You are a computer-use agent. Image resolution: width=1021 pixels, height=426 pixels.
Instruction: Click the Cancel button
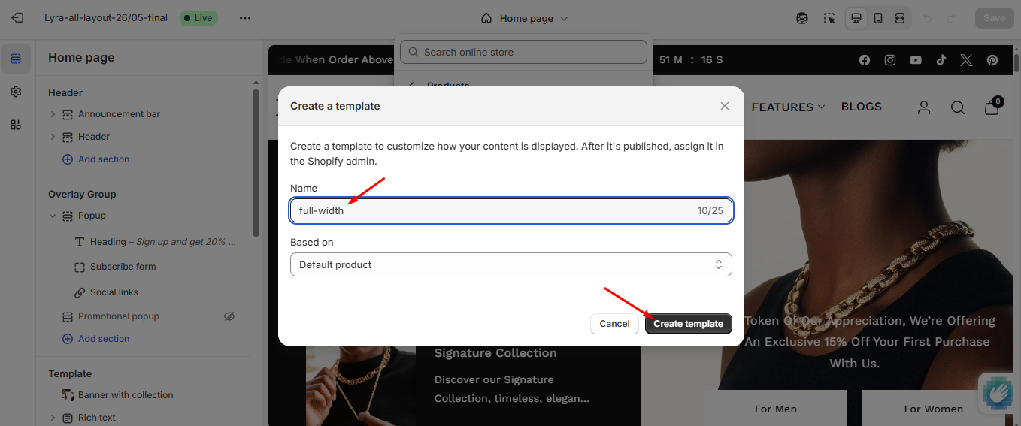tap(614, 324)
